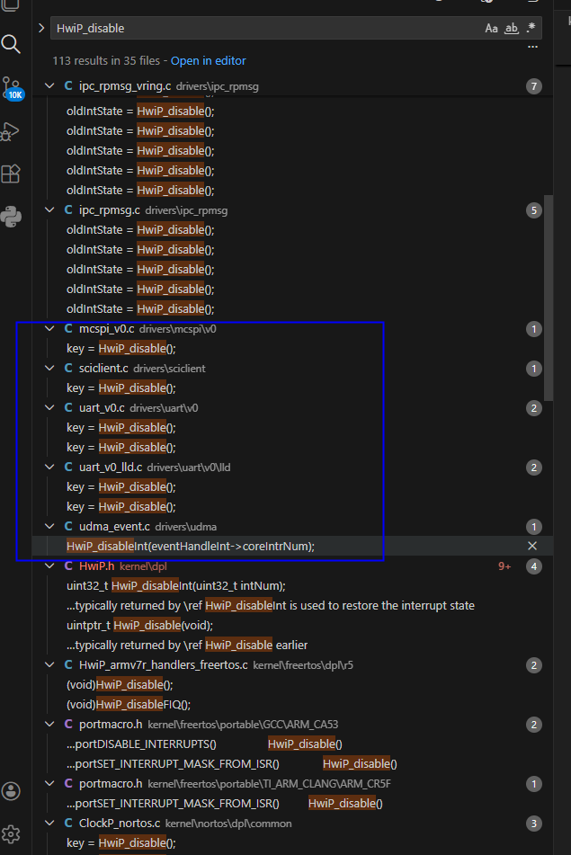Click the 7 count badge on ipc_rpmsg_vring.c
This screenshot has width=571, height=855.
[x=534, y=86]
